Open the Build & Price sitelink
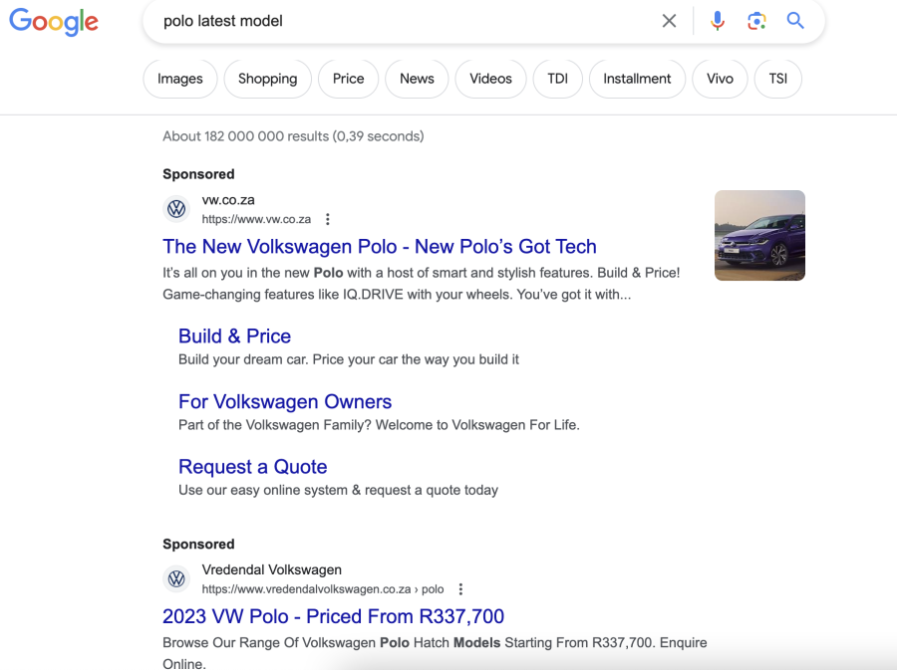897x670 pixels. coord(234,336)
